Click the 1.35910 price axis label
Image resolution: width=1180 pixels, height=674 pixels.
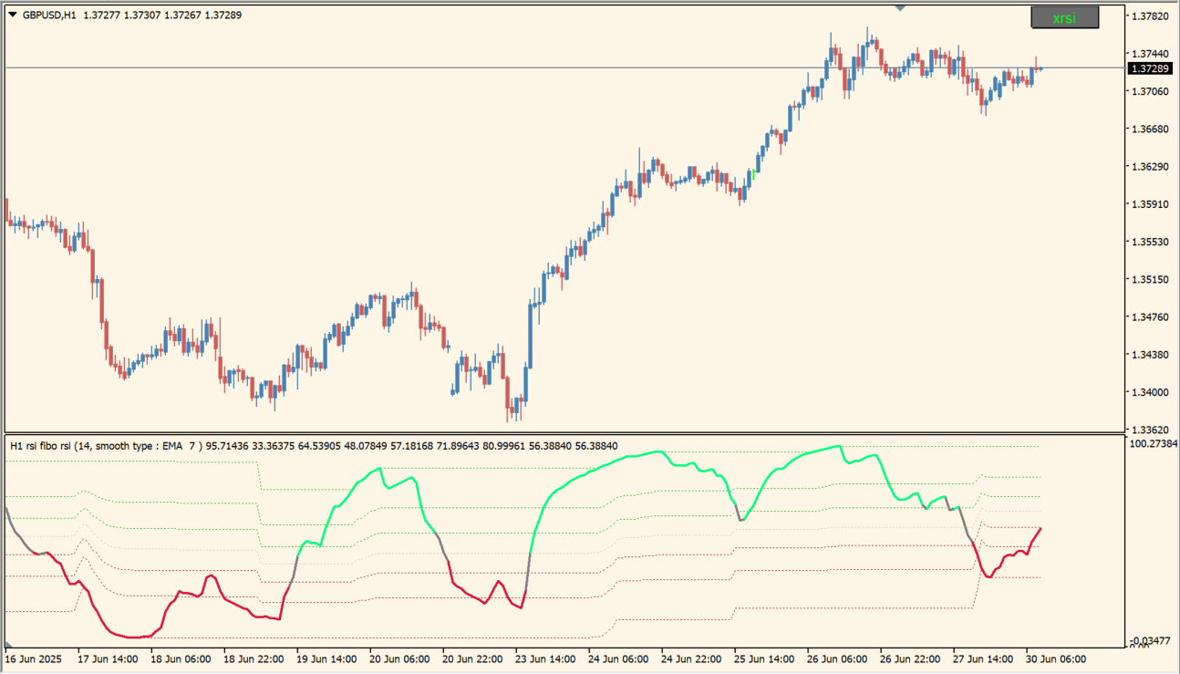coord(1150,204)
